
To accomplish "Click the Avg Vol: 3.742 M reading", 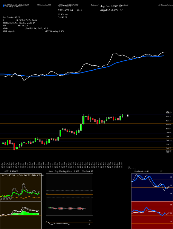I will click(x=111, y=6).
